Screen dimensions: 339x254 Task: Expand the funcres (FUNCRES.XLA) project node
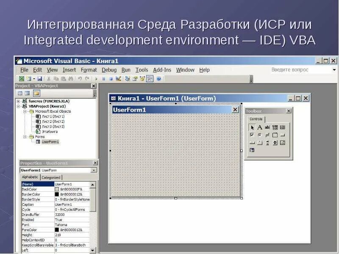(18, 101)
